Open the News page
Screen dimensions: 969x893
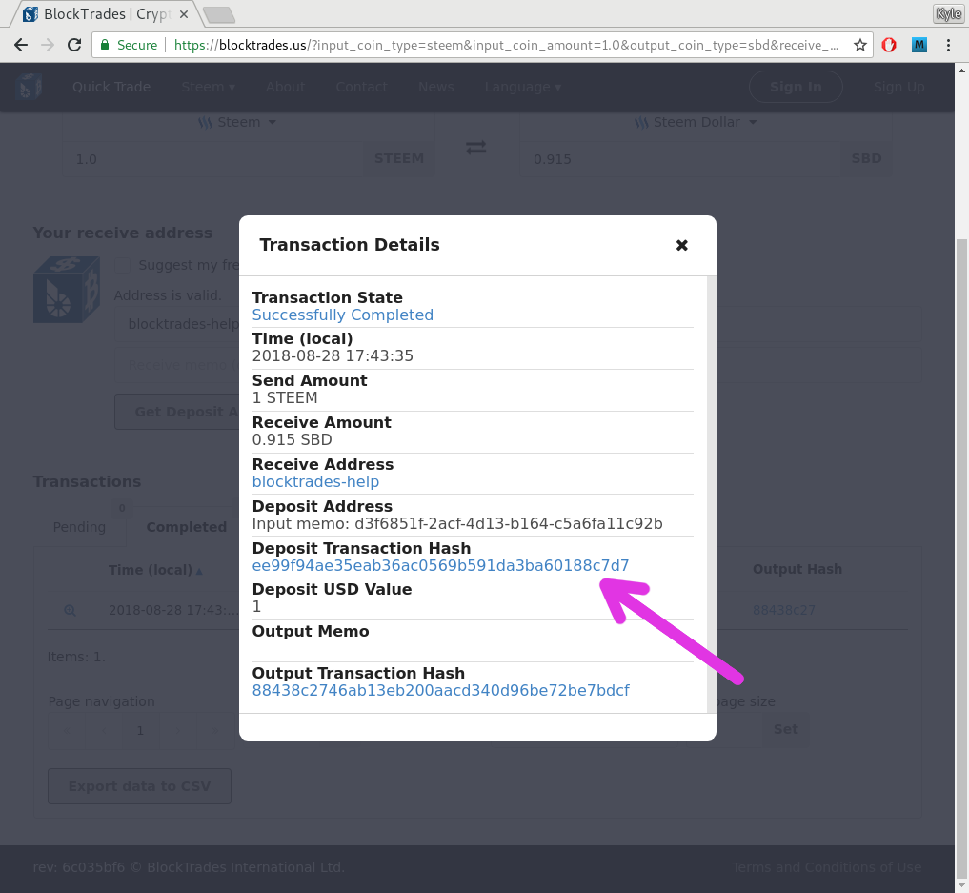click(436, 87)
